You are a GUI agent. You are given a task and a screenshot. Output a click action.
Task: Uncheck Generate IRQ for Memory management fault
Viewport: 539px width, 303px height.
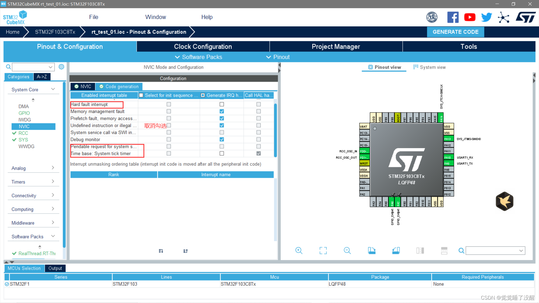[x=222, y=111]
